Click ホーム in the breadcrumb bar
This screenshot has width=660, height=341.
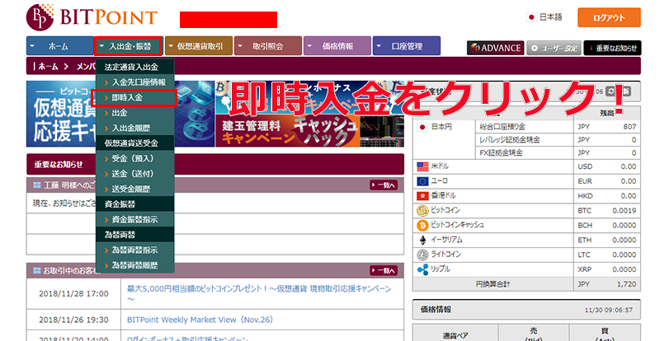click(x=48, y=67)
